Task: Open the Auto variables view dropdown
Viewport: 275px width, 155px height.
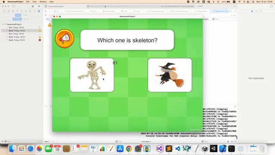Action: [x=47, y=142]
